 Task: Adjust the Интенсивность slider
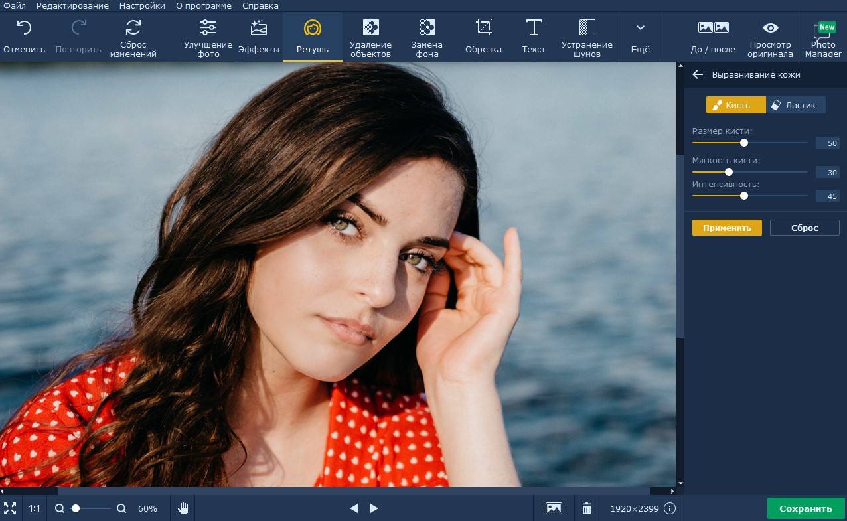click(x=744, y=196)
